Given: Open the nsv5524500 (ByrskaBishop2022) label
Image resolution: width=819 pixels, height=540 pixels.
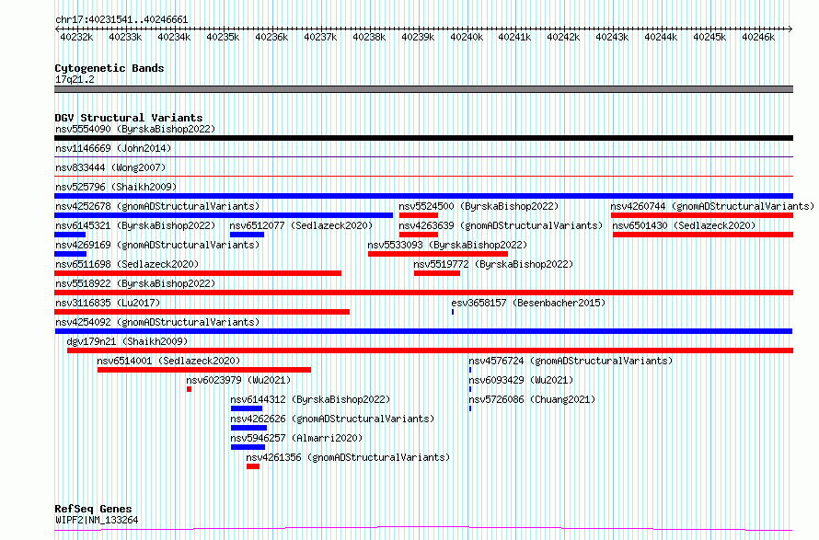Looking at the screenshot, I should point(479,206).
